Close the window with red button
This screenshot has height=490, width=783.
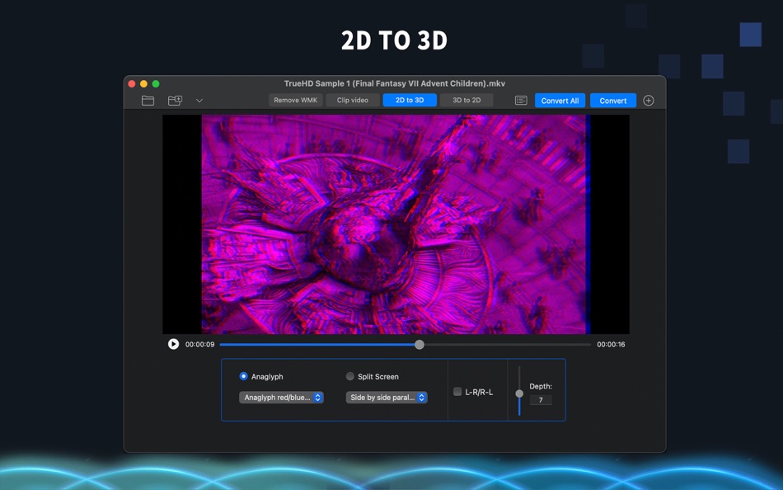(132, 84)
